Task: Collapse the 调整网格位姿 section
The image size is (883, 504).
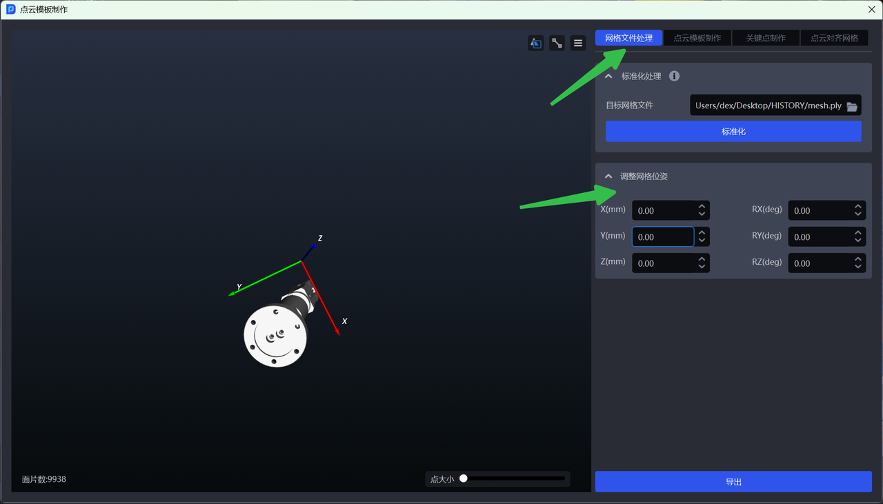Action: (x=608, y=177)
